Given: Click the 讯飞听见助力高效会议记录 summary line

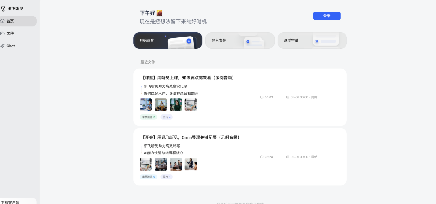Looking at the screenshot, I should 166,86.
